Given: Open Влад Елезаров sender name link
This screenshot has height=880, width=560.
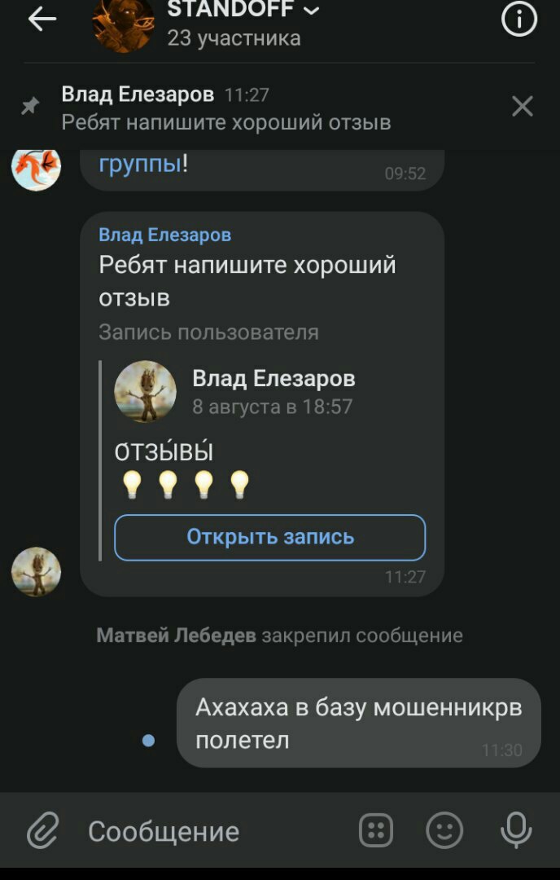Looking at the screenshot, I should pos(164,235).
